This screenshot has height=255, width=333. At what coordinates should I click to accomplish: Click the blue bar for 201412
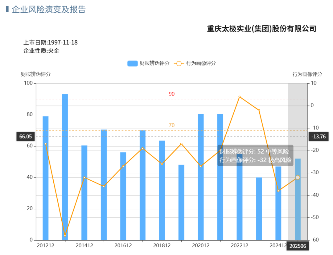click(84, 193)
